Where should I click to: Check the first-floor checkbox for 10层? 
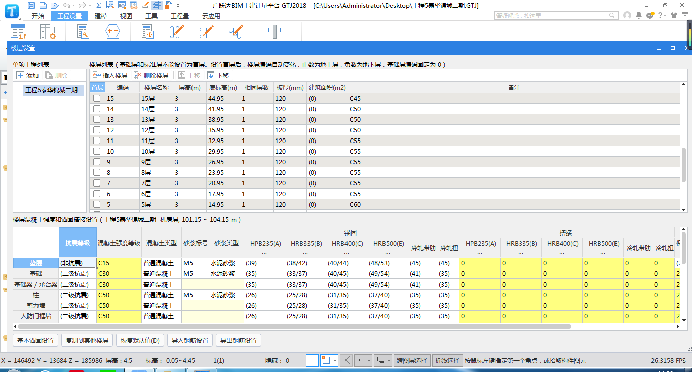pyautogui.click(x=97, y=151)
